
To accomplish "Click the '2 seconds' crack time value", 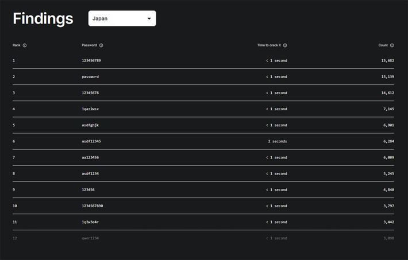I will (277, 141).
